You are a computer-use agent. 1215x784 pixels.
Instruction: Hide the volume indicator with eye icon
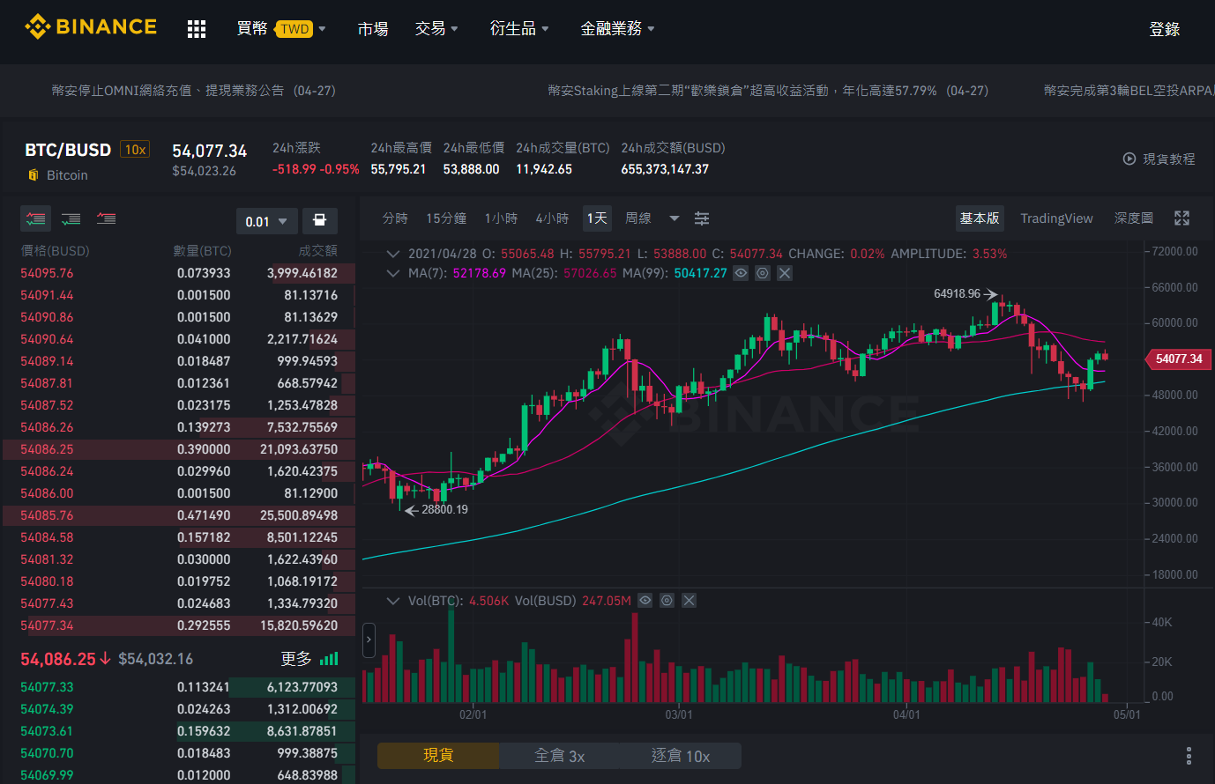pyautogui.click(x=645, y=601)
